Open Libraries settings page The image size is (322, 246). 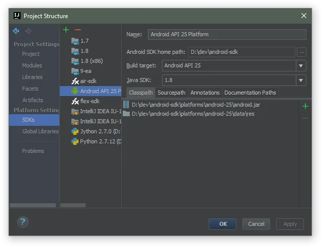[32, 77]
